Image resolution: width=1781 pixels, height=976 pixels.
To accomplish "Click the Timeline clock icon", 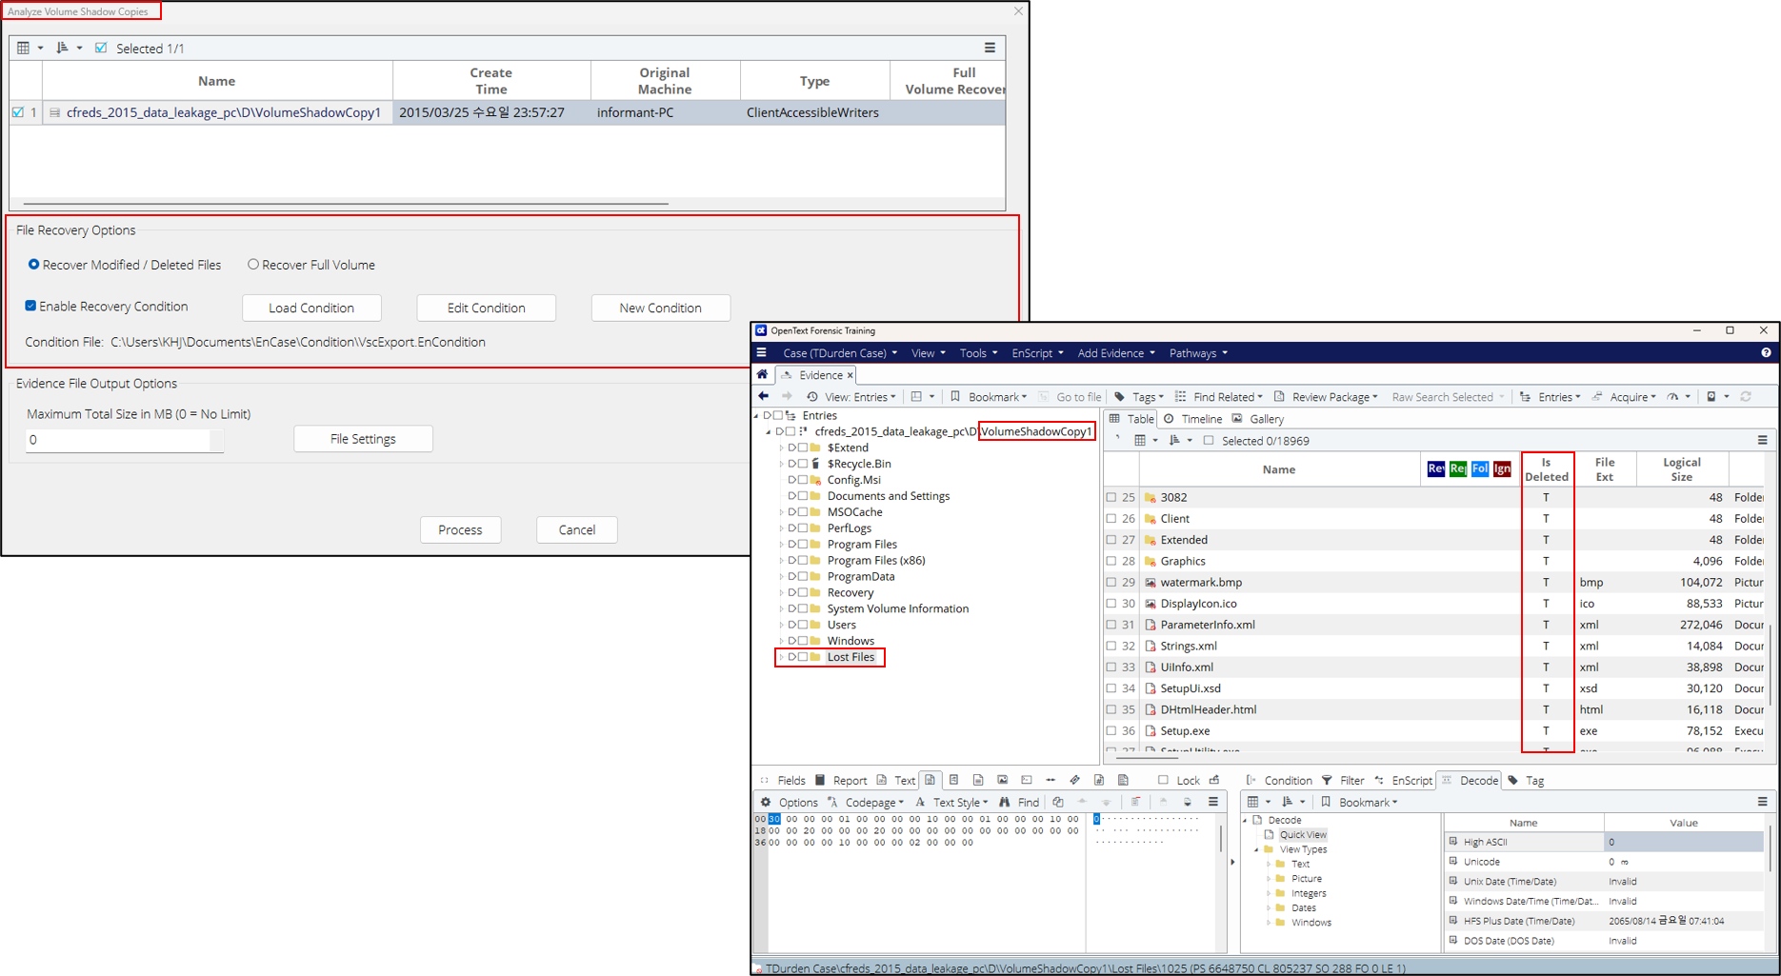I will pos(1169,419).
